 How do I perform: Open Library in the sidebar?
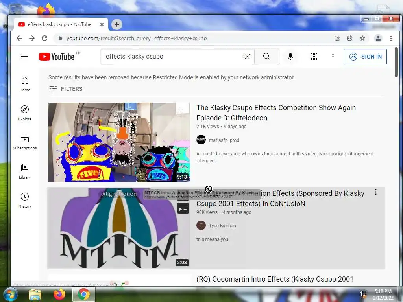point(25,171)
